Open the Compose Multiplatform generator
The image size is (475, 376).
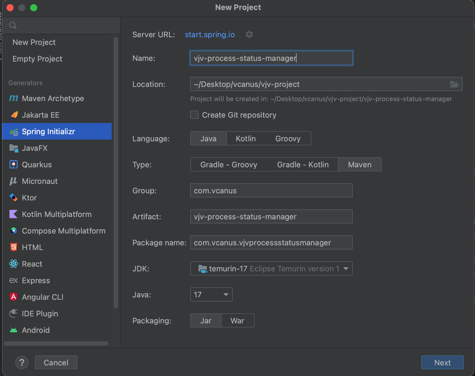coord(64,231)
